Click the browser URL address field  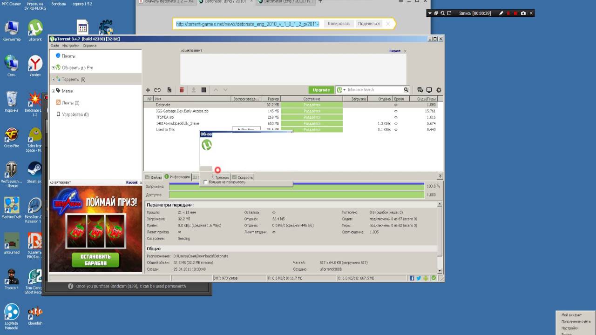coord(248,24)
